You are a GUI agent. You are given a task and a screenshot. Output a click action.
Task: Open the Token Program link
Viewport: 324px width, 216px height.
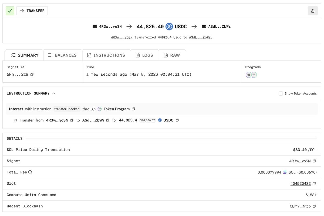[x=117, y=109]
